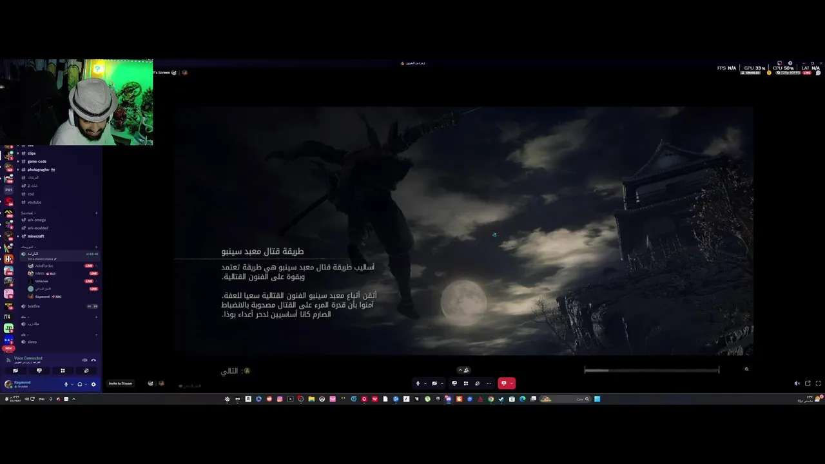Pop out the stream window
The width and height of the screenshot is (825, 464).
(808, 383)
